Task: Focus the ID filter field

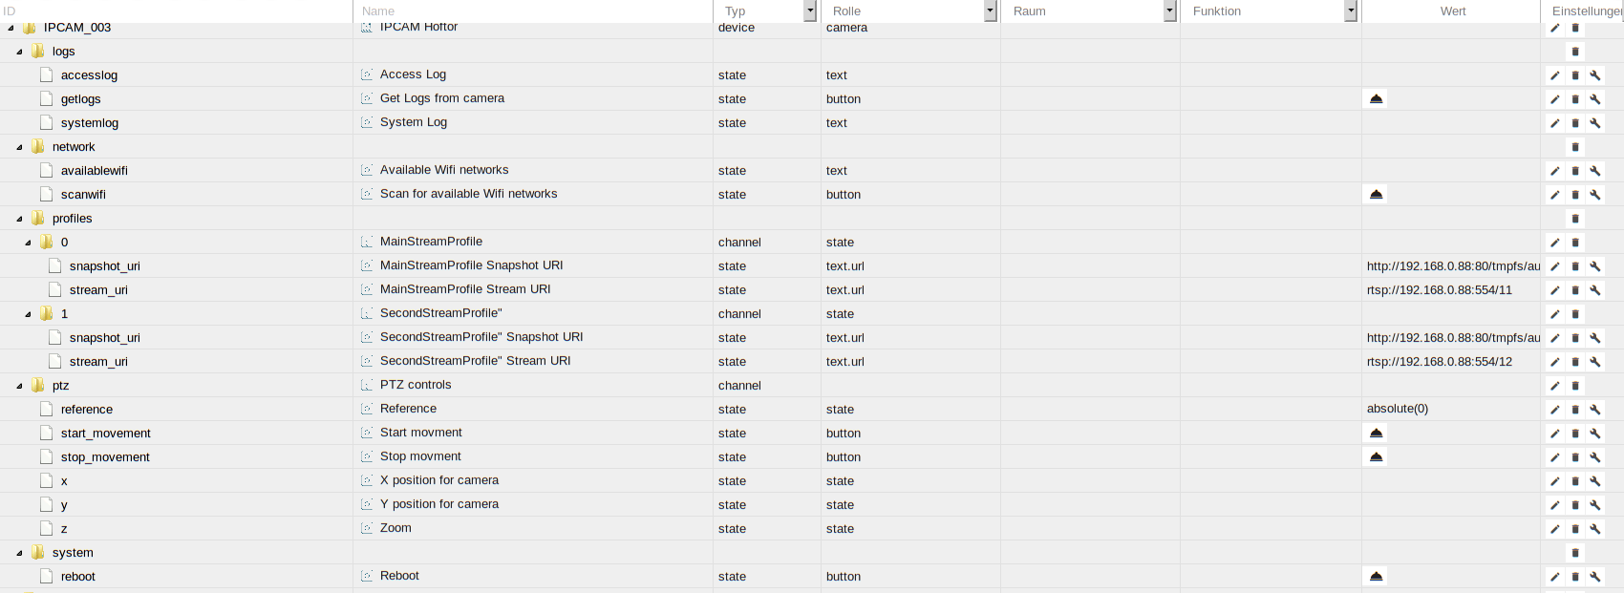Action: pyautogui.click(x=176, y=11)
